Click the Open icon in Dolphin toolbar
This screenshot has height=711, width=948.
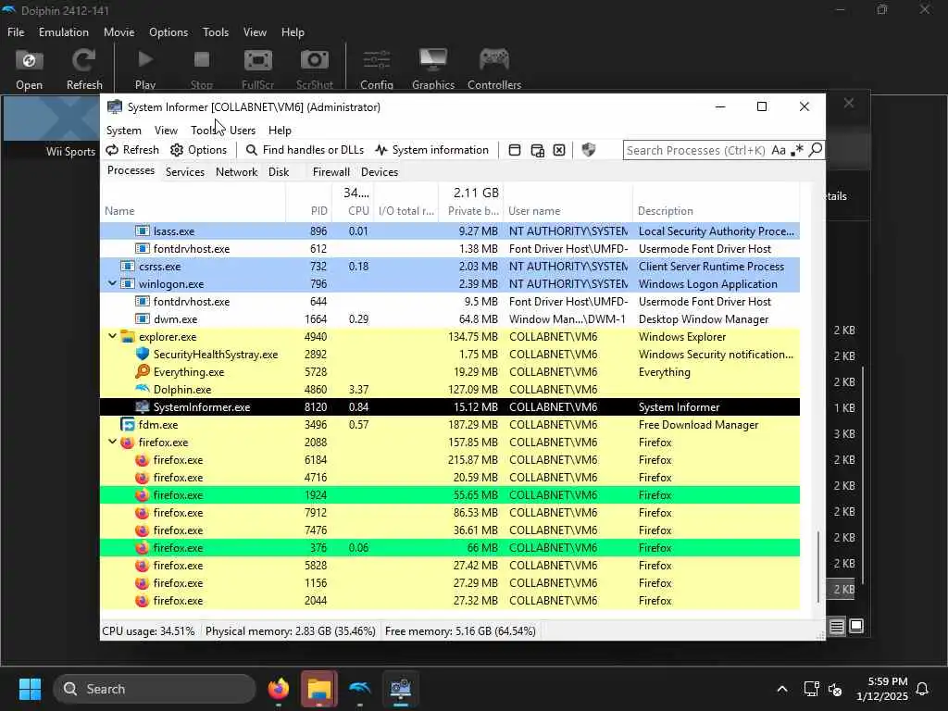29,60
